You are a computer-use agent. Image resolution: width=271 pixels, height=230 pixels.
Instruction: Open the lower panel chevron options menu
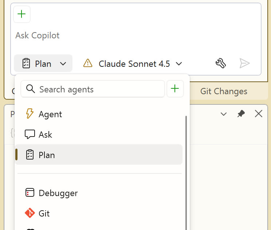tap(224, 114)
